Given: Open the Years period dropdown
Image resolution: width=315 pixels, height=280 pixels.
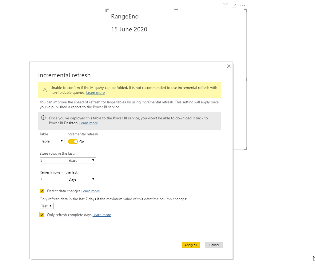Looking at the screenshot, I should (x=82, y=160).
